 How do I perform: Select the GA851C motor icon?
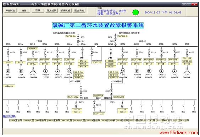pyautogui.click(x=45, y=71)
